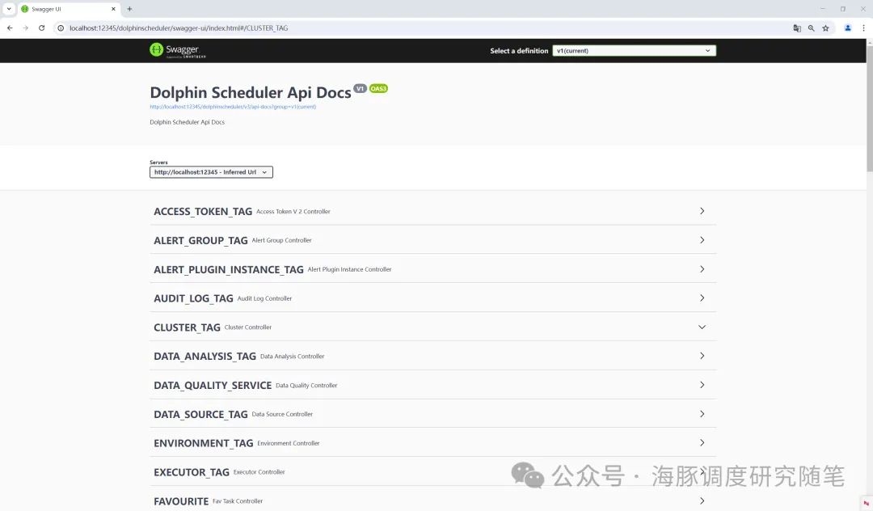Click the DATA_SOURCE_TAG heading
The width and height of the screenshot is (873, 511).
coord(200,414)
